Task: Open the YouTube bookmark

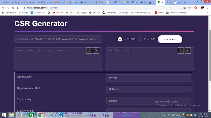Action: pyautogui.click(x=58, y=13)
